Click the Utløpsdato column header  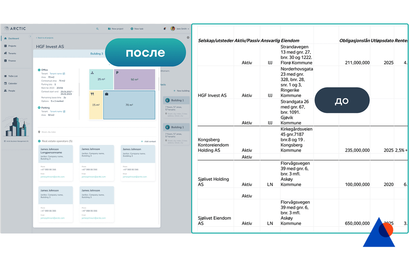click(x=382, y=41)
